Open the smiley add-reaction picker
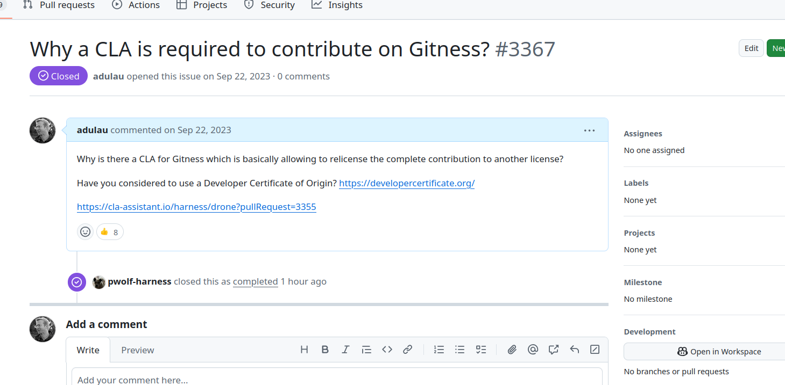This screenshot has height=385, width=785. (x=85, y=232)
